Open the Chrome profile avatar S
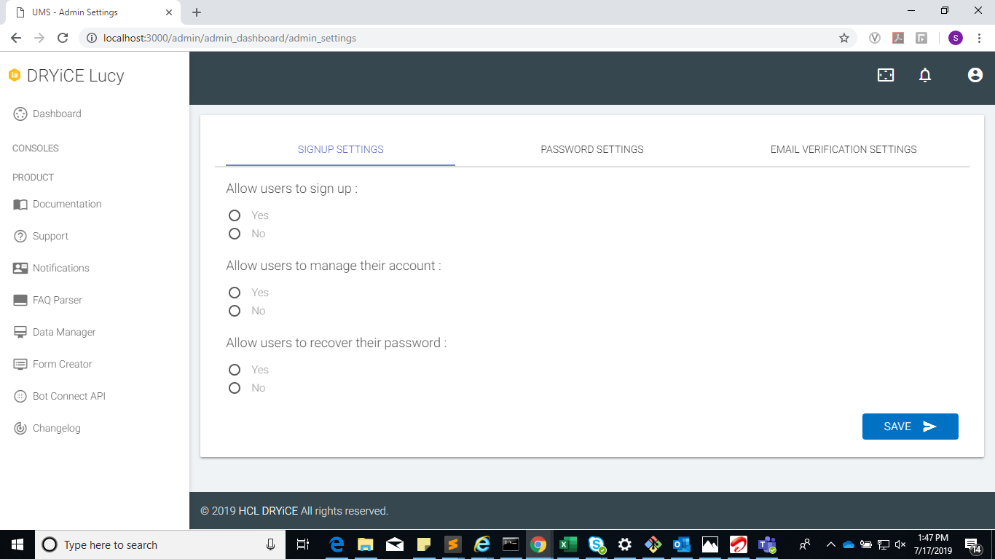Viewport: 995px width, 559px height. (956, 38)
